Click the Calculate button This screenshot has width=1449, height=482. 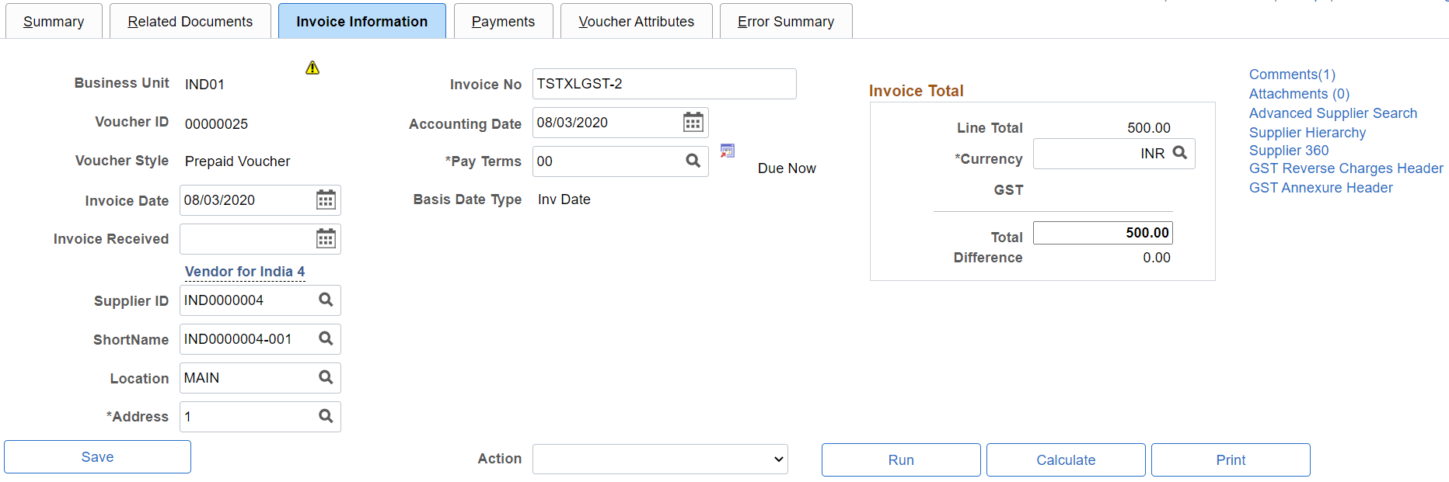click(1065, 459)
